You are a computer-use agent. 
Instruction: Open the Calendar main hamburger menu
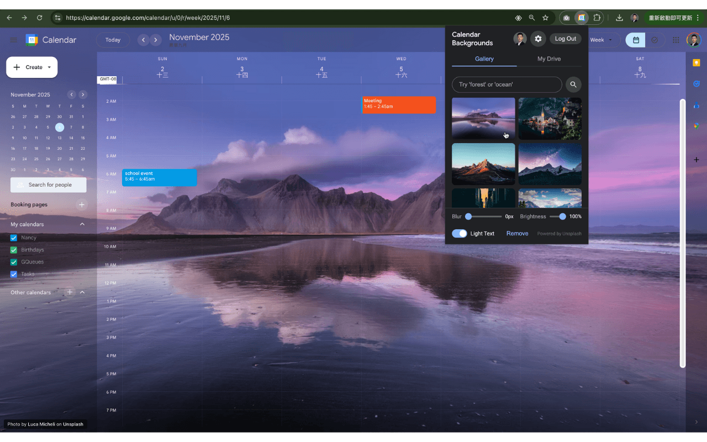click(14, 40)
